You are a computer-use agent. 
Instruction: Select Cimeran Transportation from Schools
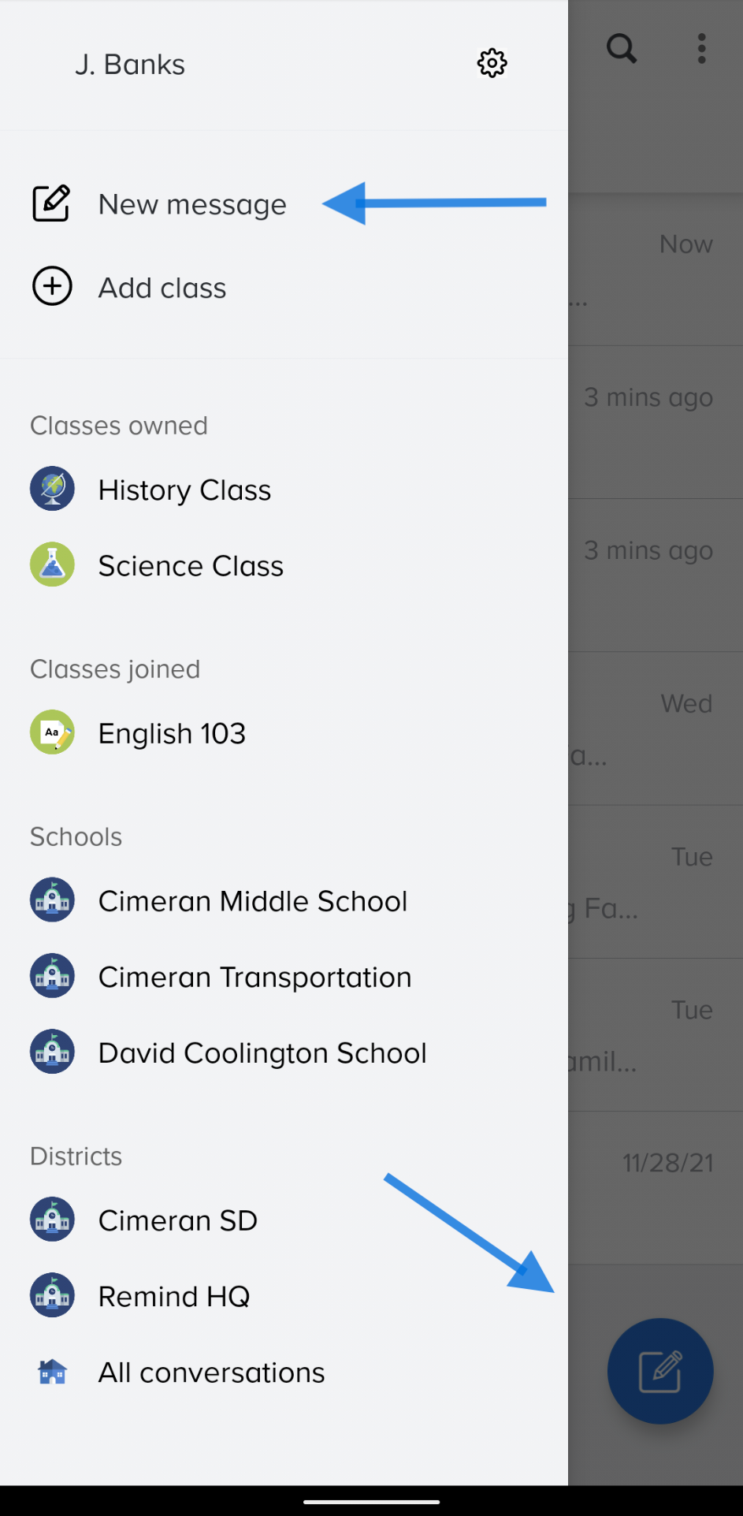tap(254, 977)
